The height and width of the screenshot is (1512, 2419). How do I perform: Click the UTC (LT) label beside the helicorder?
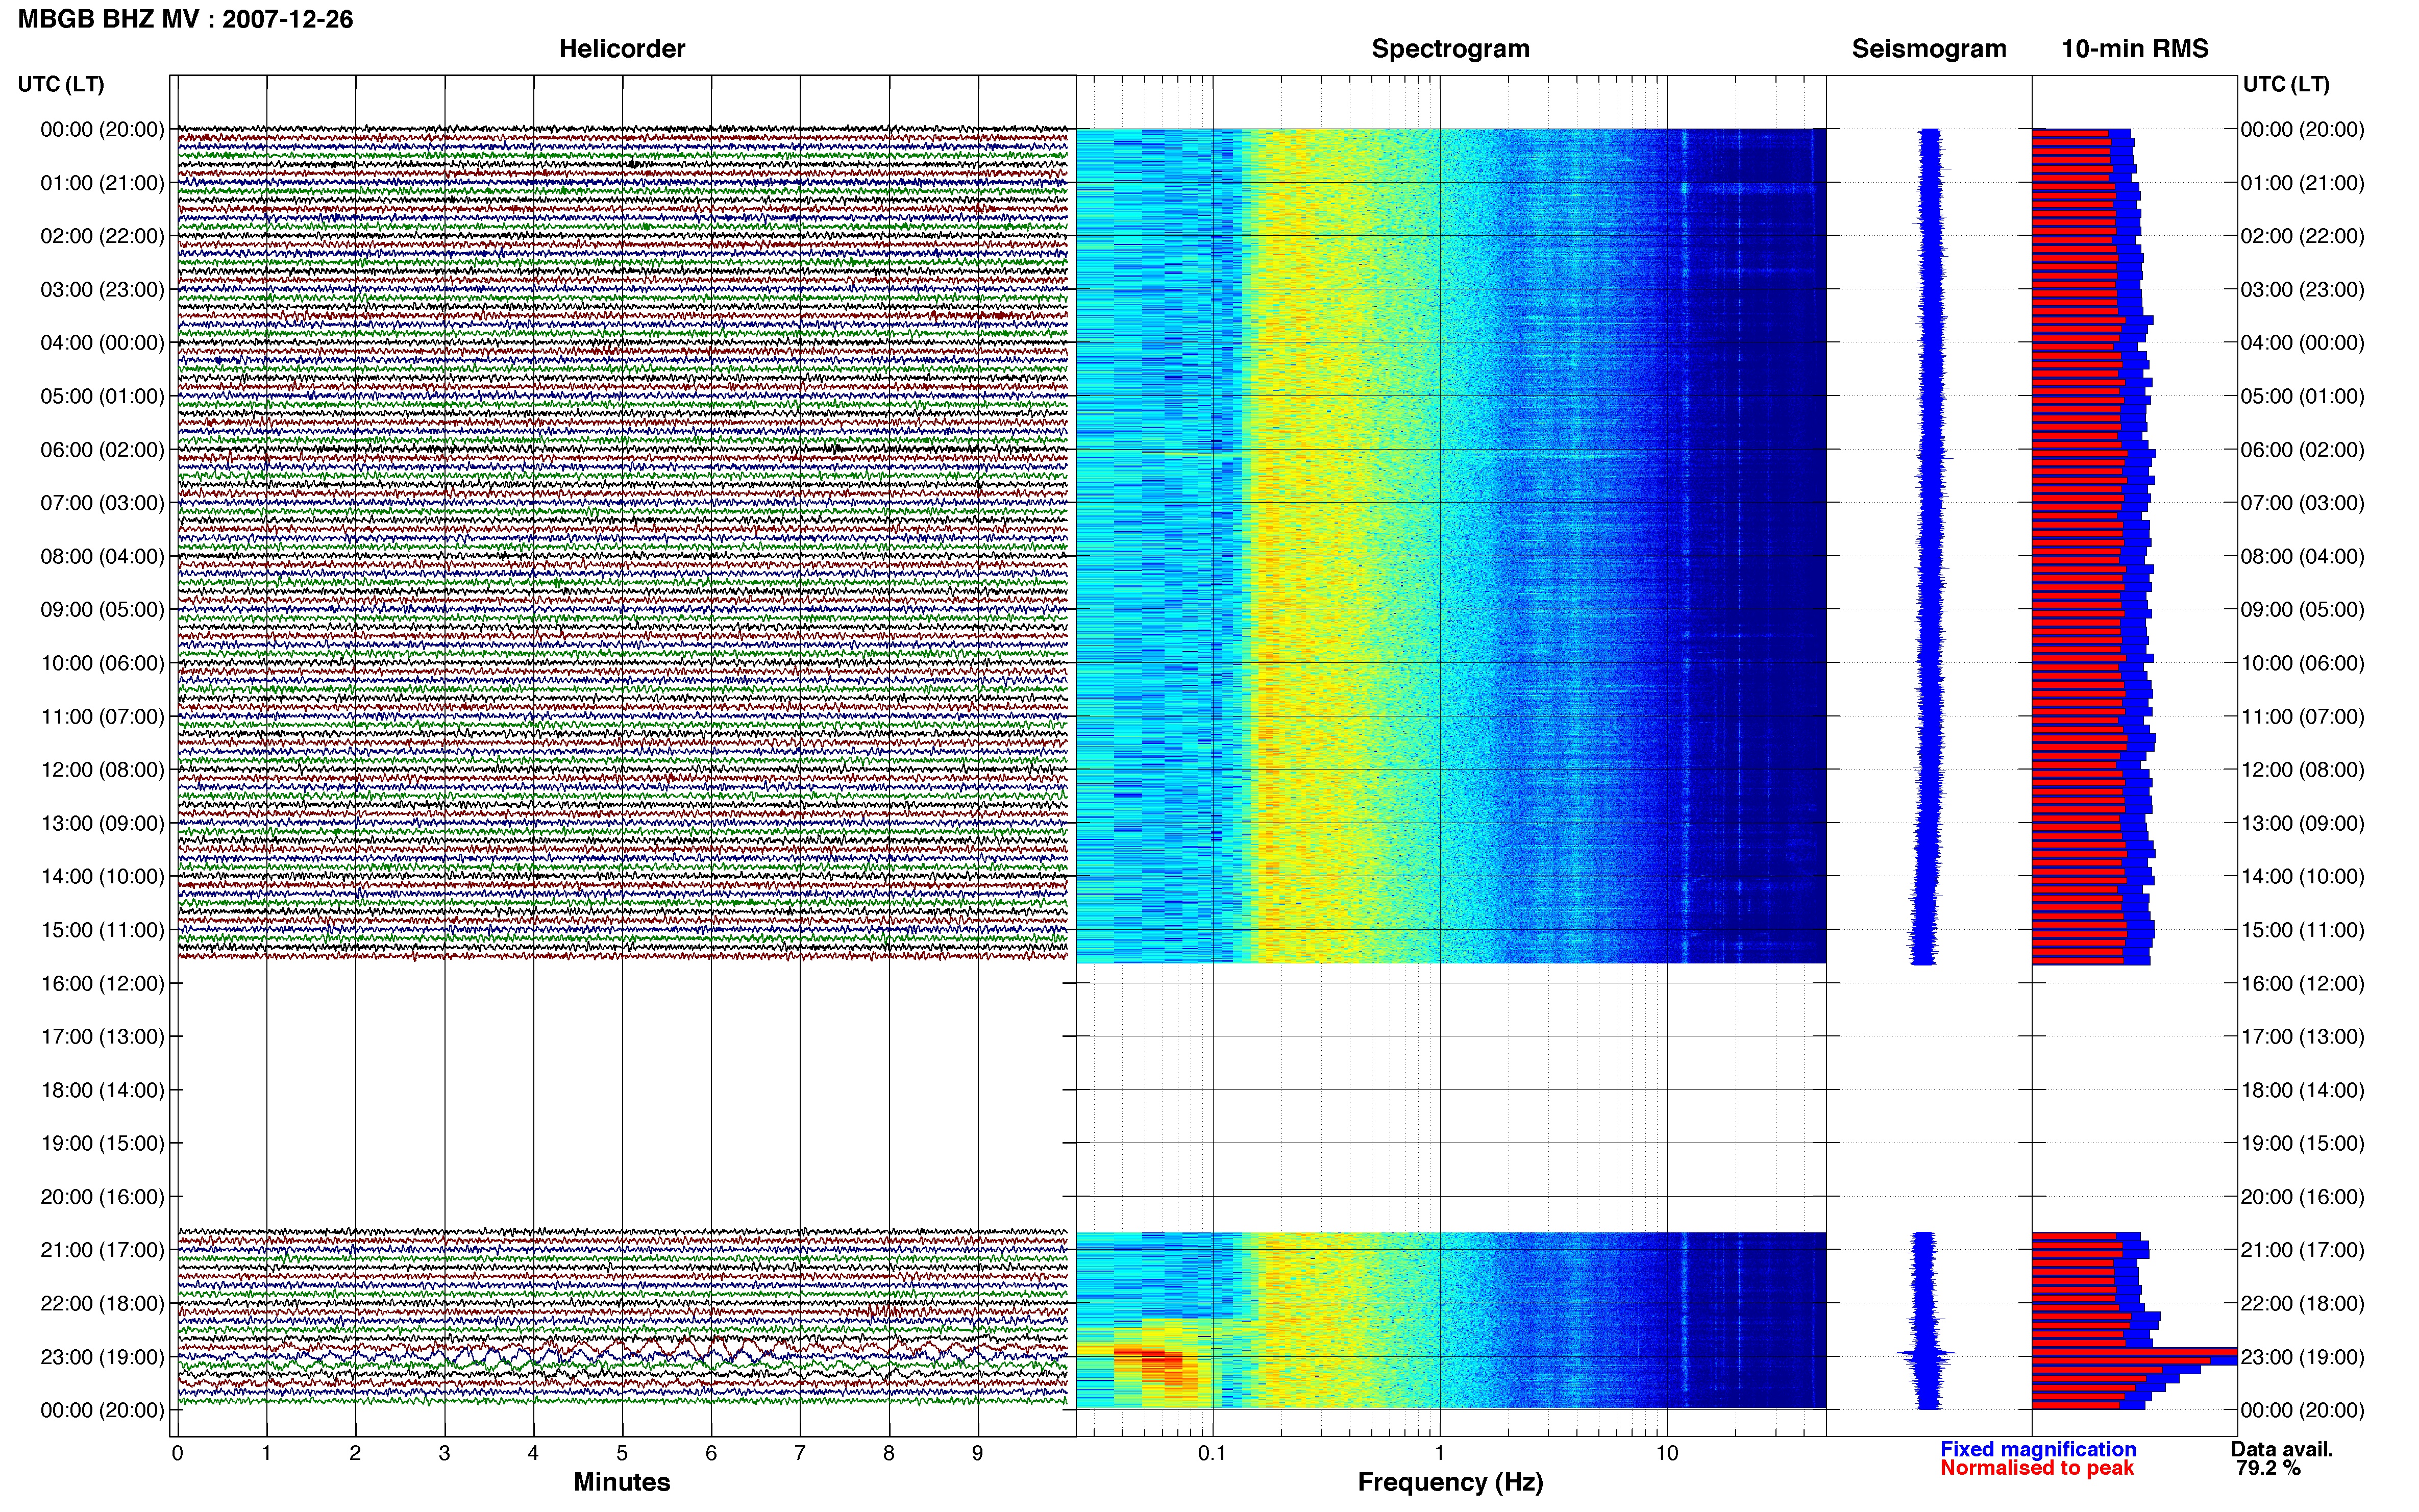pos(61,84)
